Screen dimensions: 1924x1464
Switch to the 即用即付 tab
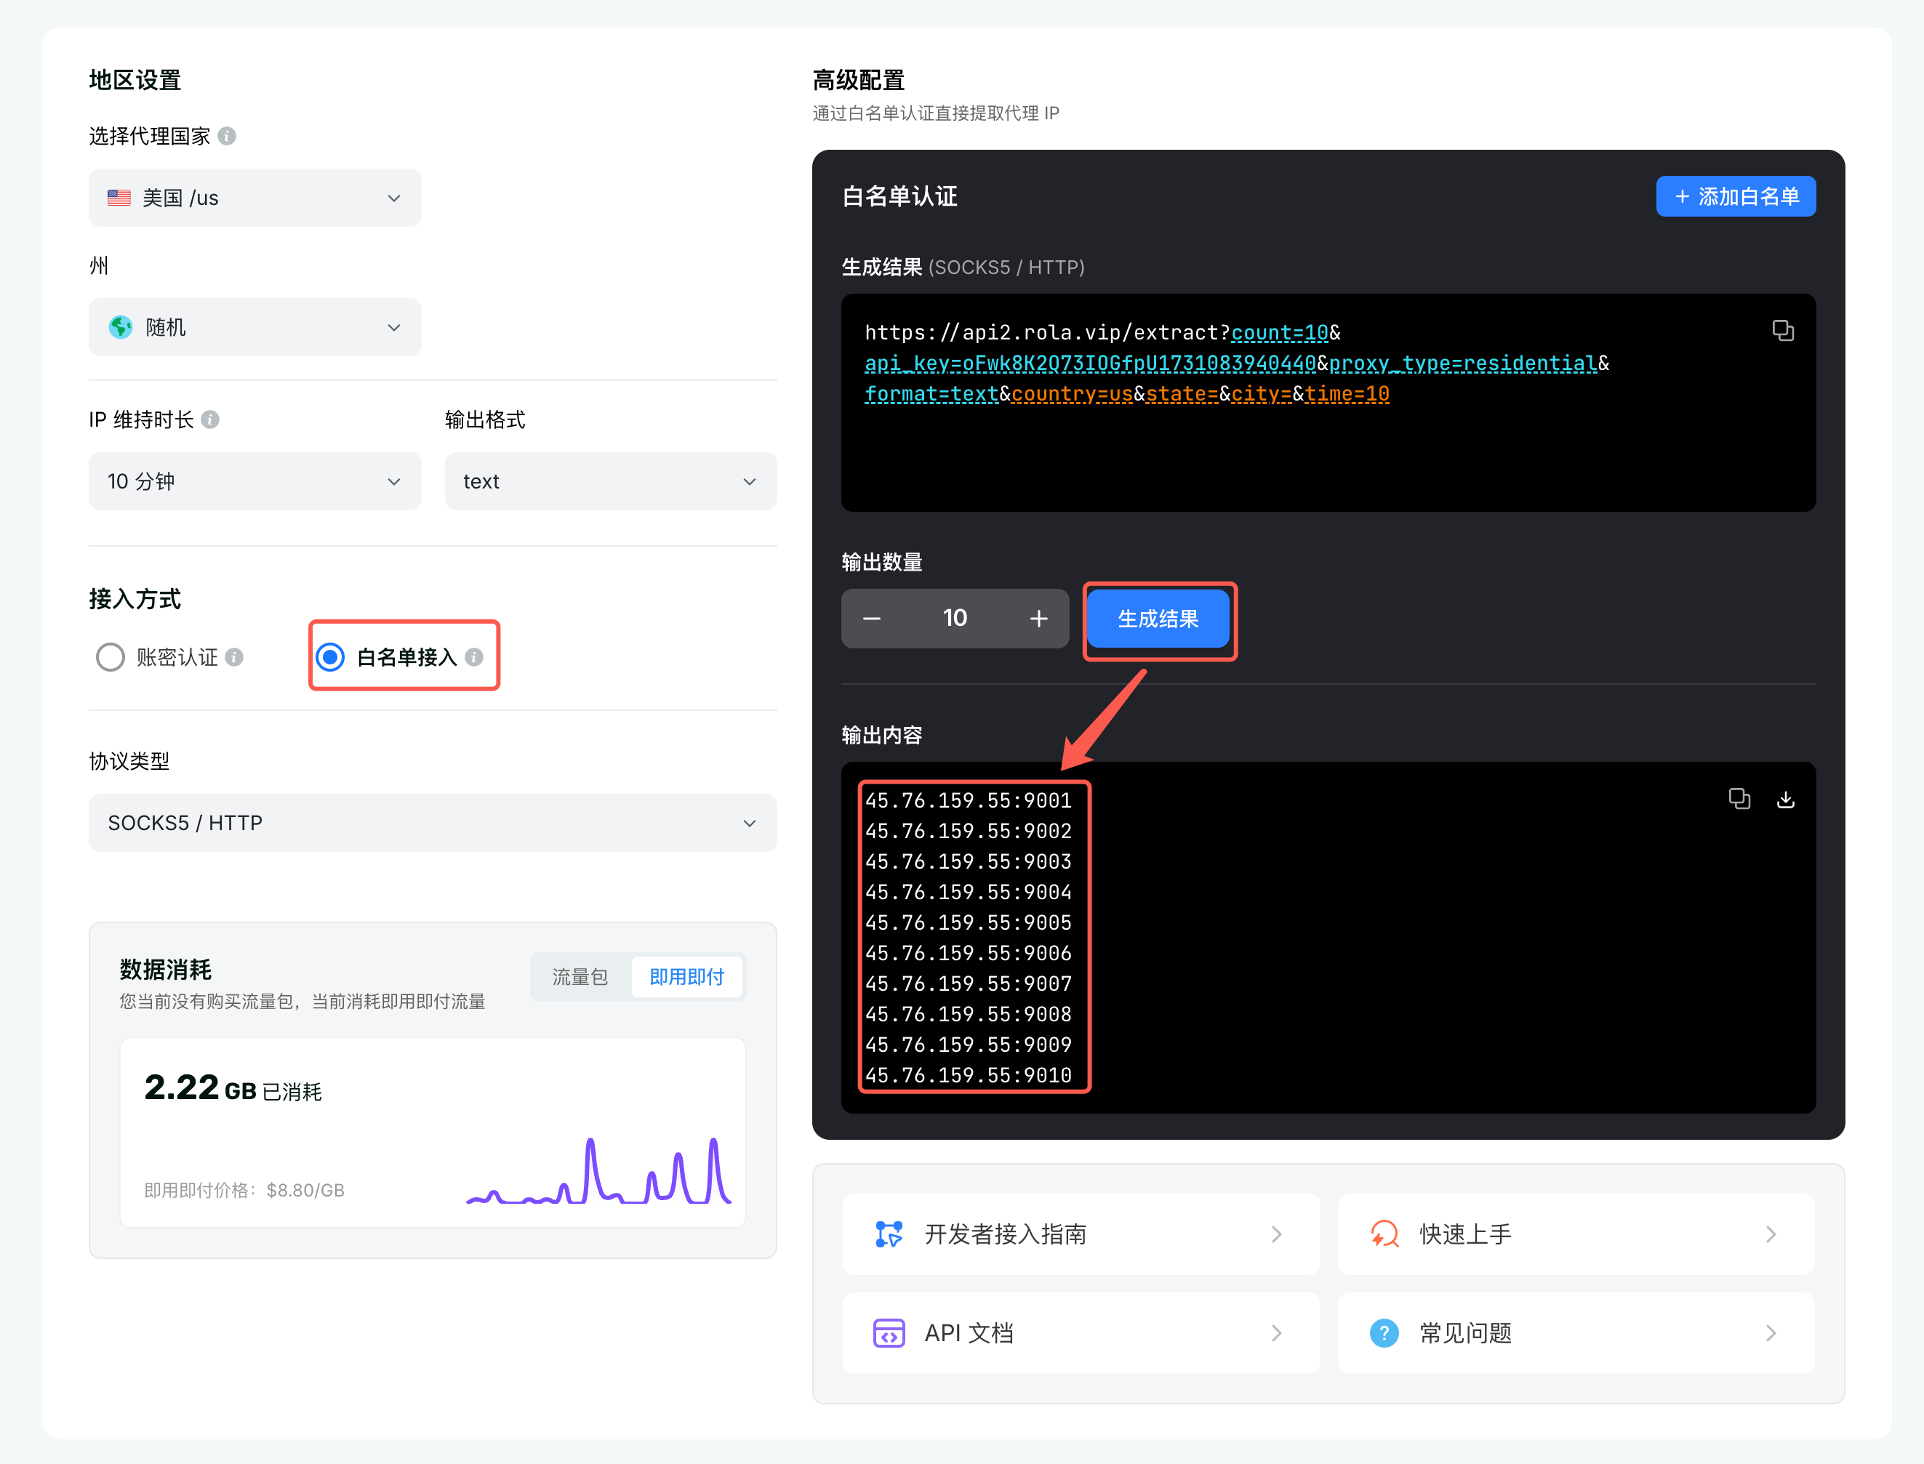[687, 977]
